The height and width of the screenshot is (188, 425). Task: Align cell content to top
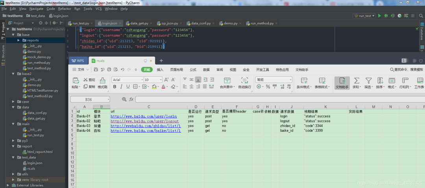point(185,79)
